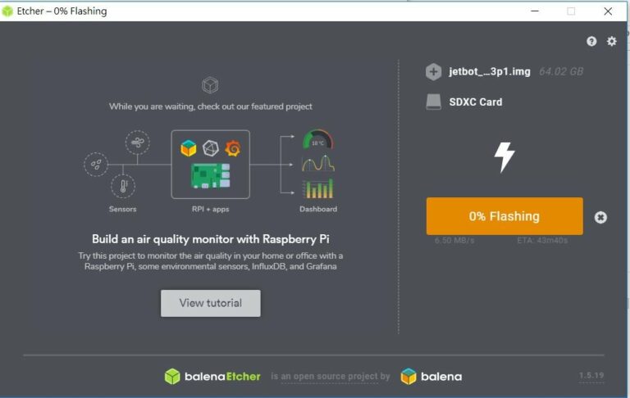This screenshot has width=630, height=398.
Task: Click the lightning bolt flash icon
Action: click(504, 157)
